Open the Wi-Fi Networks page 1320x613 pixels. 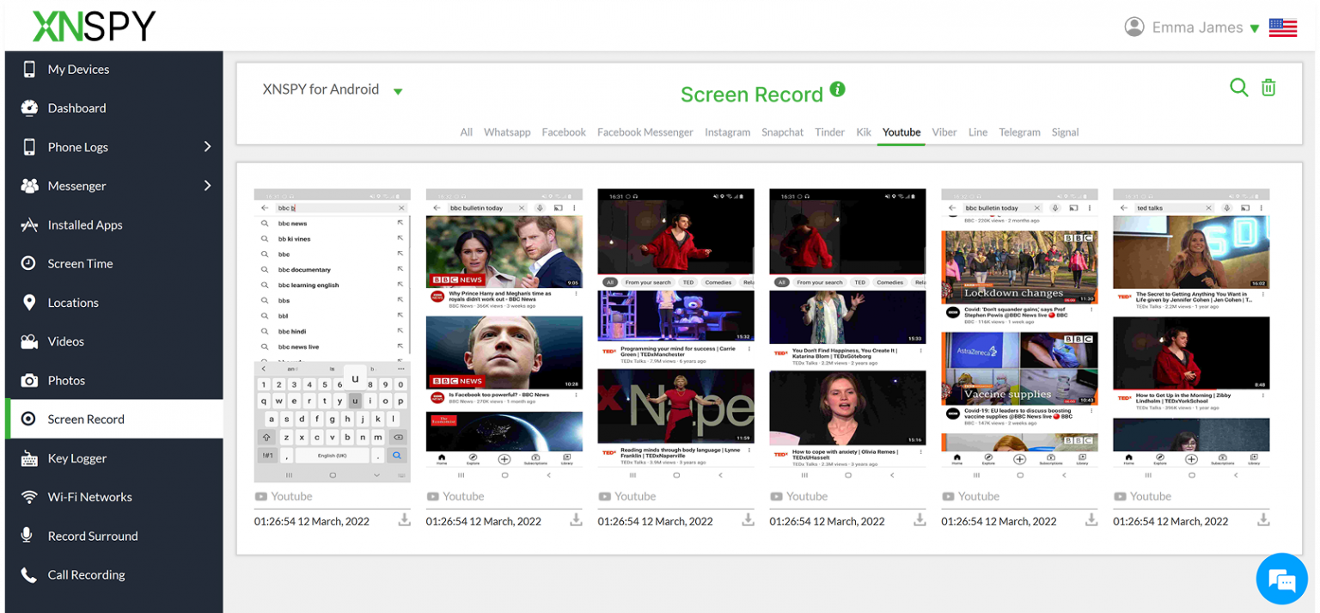(113, 497)
